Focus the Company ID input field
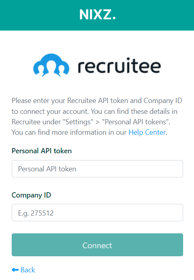Screen dimensions: 194x280 tap(97, 213)
